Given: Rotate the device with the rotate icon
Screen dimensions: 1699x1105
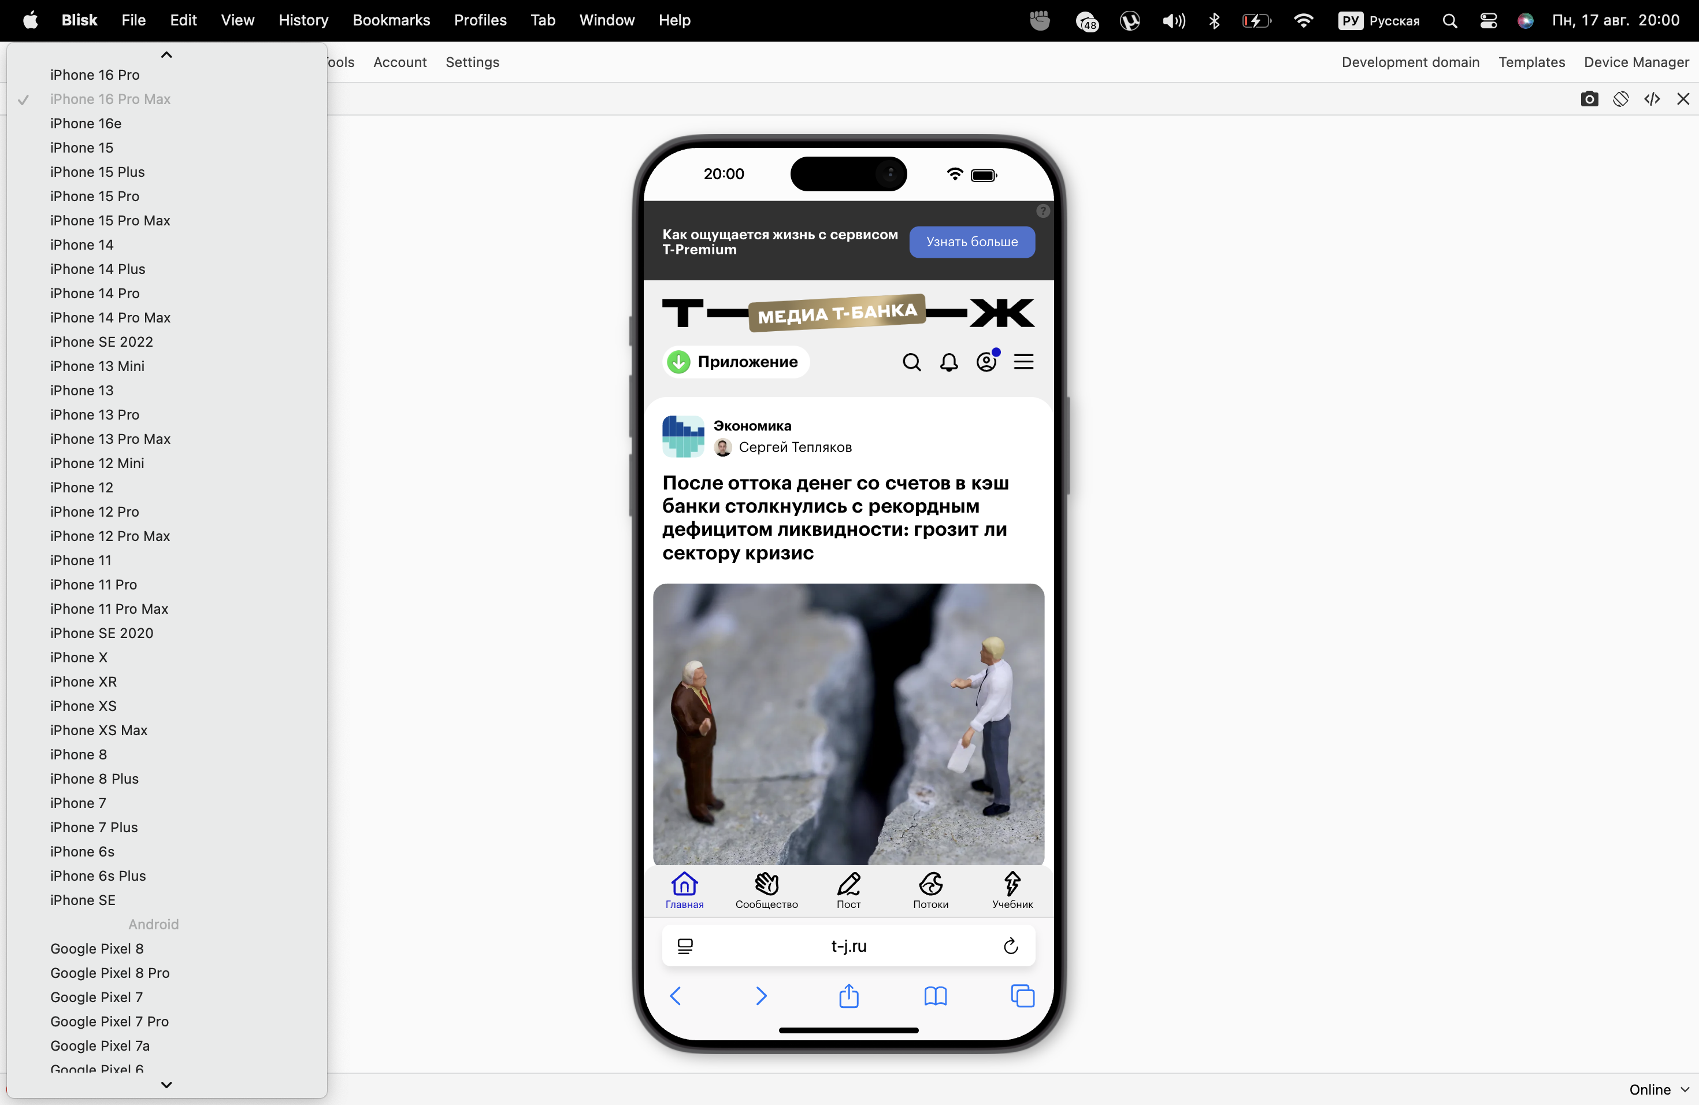Looking at the screenshot, I should [x=1620, y=99].
